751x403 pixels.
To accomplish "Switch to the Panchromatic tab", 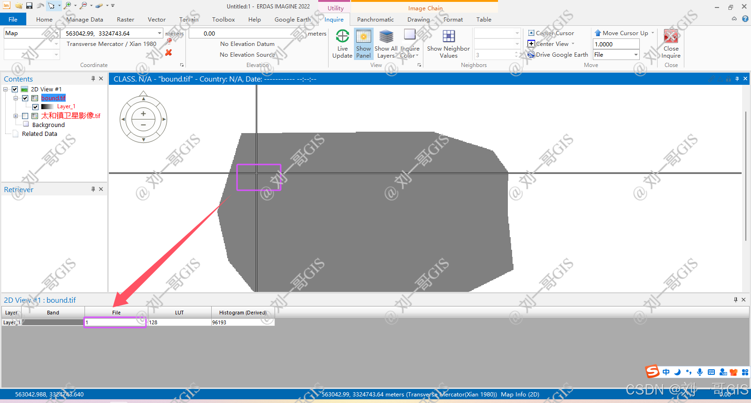I will tap(375, 19).
